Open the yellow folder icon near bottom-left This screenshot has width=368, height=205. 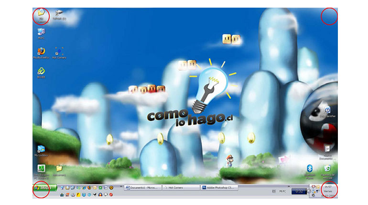[x=59, y=168]
